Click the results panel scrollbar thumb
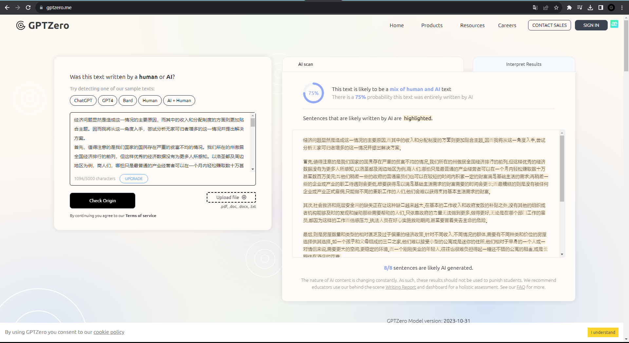Viewport: 629px width, 343px height. coord(562,168)
